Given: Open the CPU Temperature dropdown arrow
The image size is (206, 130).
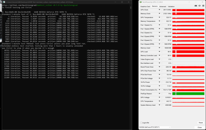Looking at the screenshot, I should [x=159, y=101].
